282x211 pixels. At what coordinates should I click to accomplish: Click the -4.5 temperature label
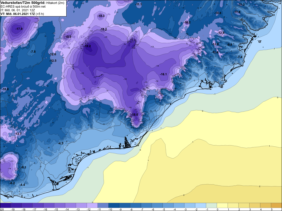click(61, 143)
